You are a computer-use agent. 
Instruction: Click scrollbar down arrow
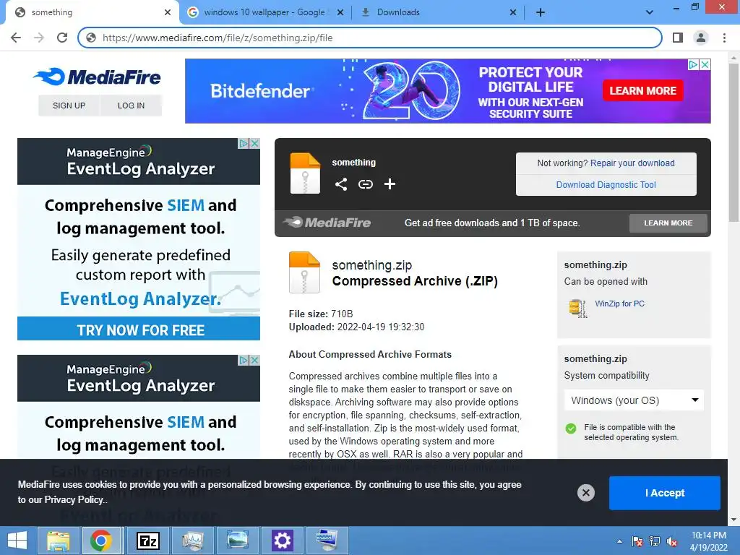pyautogui.click(x=733, y=520)
